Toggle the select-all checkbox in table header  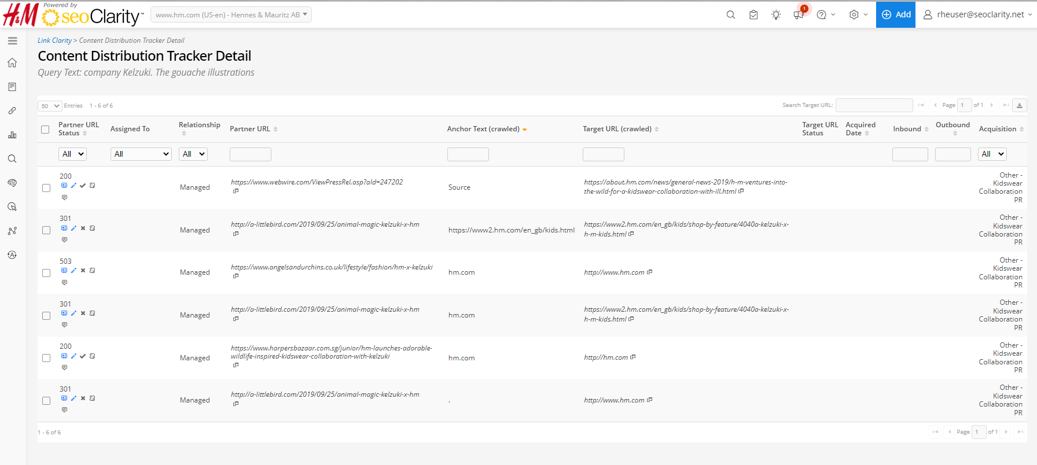(x=45, y=129)
